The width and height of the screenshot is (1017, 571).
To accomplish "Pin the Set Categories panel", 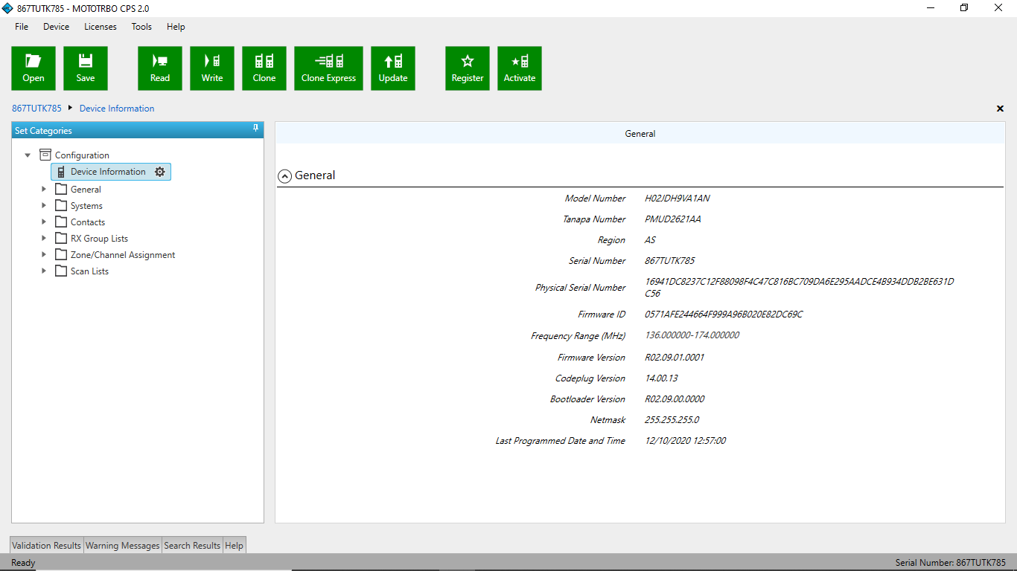I will 255,129.
